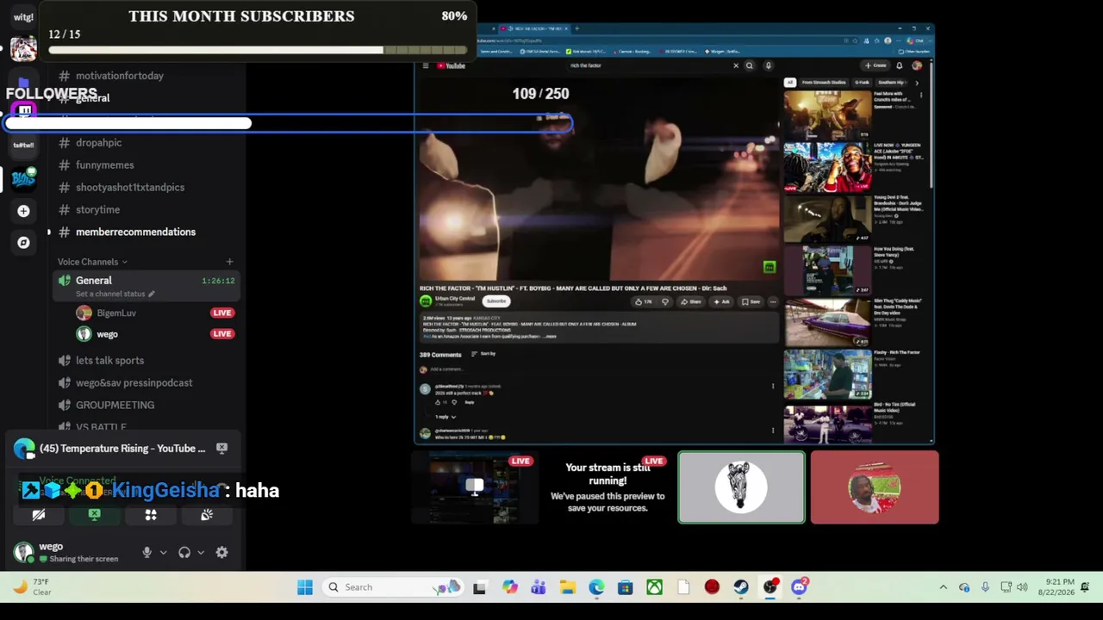Open the Windows Start menu
This screenshot has width=1103, height=620.
click(x=305, y=587)
